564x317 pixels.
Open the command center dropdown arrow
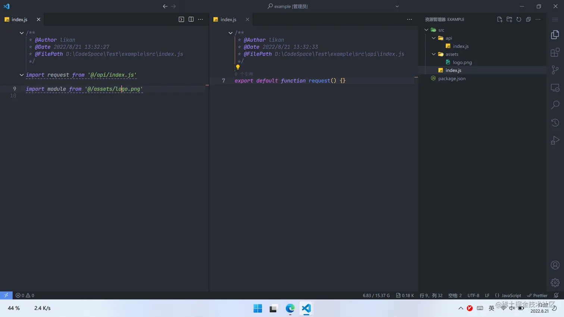(397, 6)
